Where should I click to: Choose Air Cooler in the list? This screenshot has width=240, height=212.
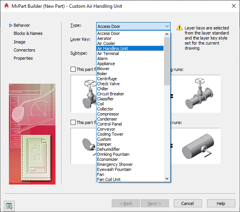pyautogui.click(x=130, y=43)
